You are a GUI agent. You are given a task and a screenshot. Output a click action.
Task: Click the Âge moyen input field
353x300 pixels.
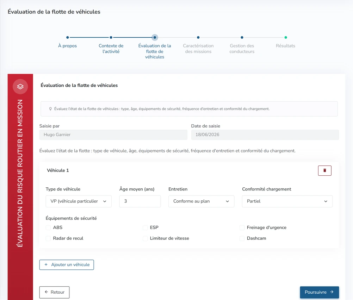click(x=140, y=201)
